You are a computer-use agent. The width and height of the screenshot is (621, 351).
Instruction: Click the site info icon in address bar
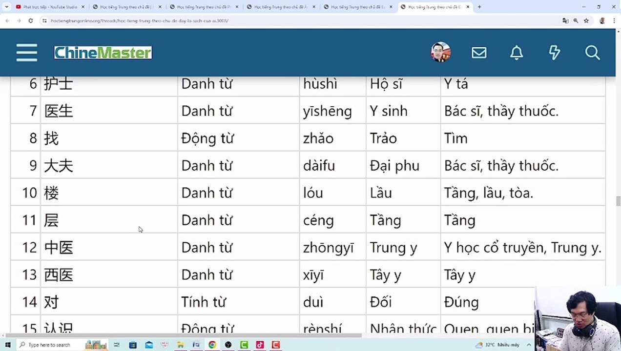point(44,21)
